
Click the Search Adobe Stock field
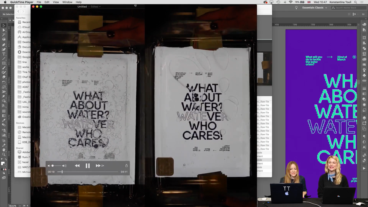point(348,8)
